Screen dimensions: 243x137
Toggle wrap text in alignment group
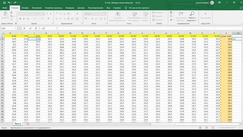pos(77,14)
